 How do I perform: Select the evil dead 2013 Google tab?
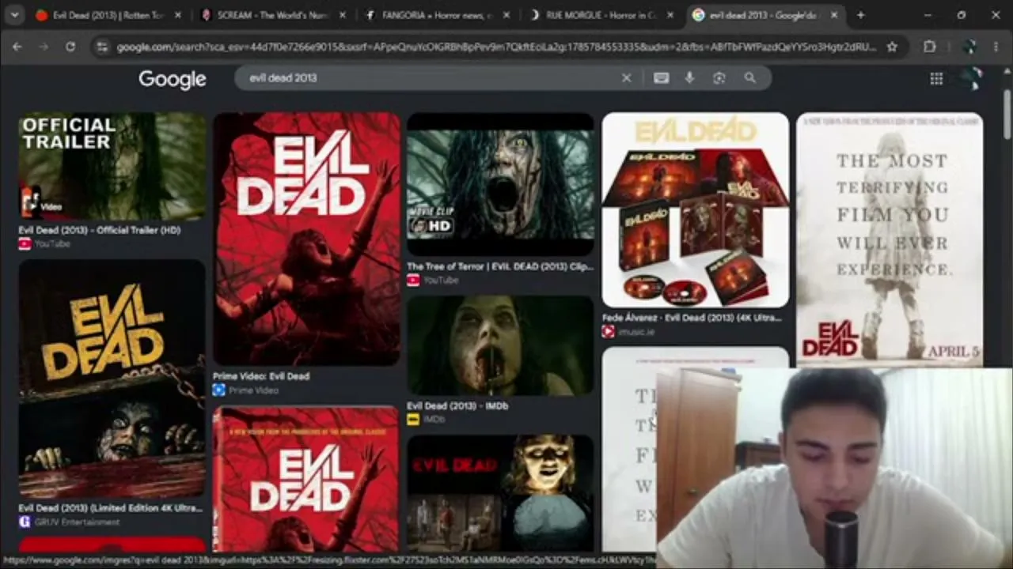pyautogui.click(x=764, y=15)
